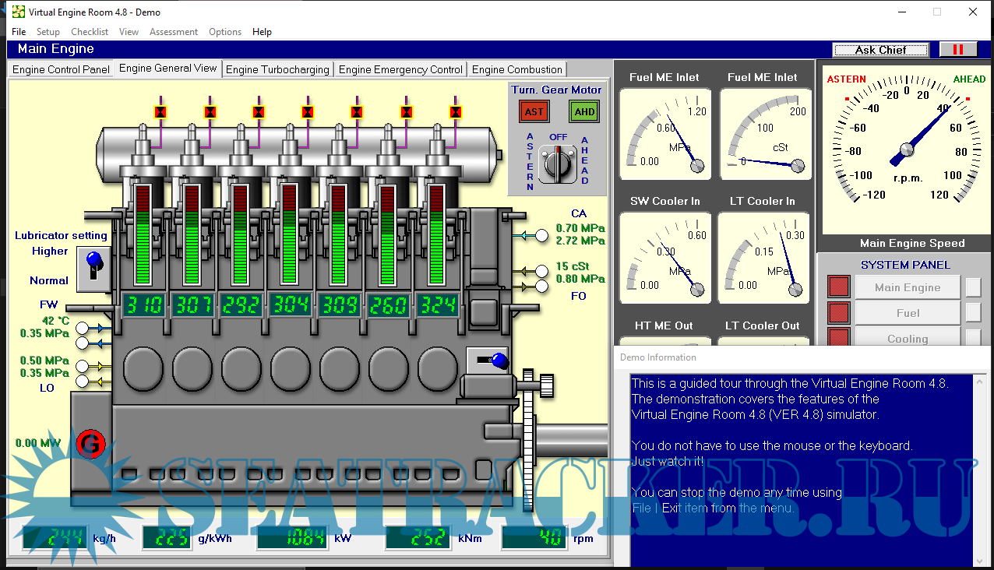Turn the Turning Gear Motor rotary switch

556,163
